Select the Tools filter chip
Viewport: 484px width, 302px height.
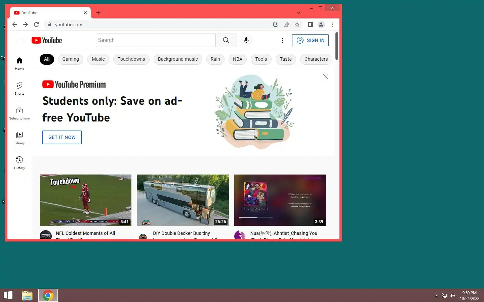click(261, 59)
